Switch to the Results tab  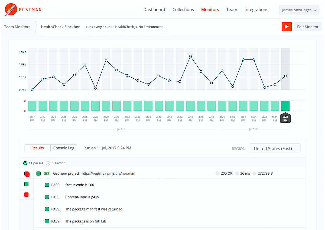[x=38, y=148]
